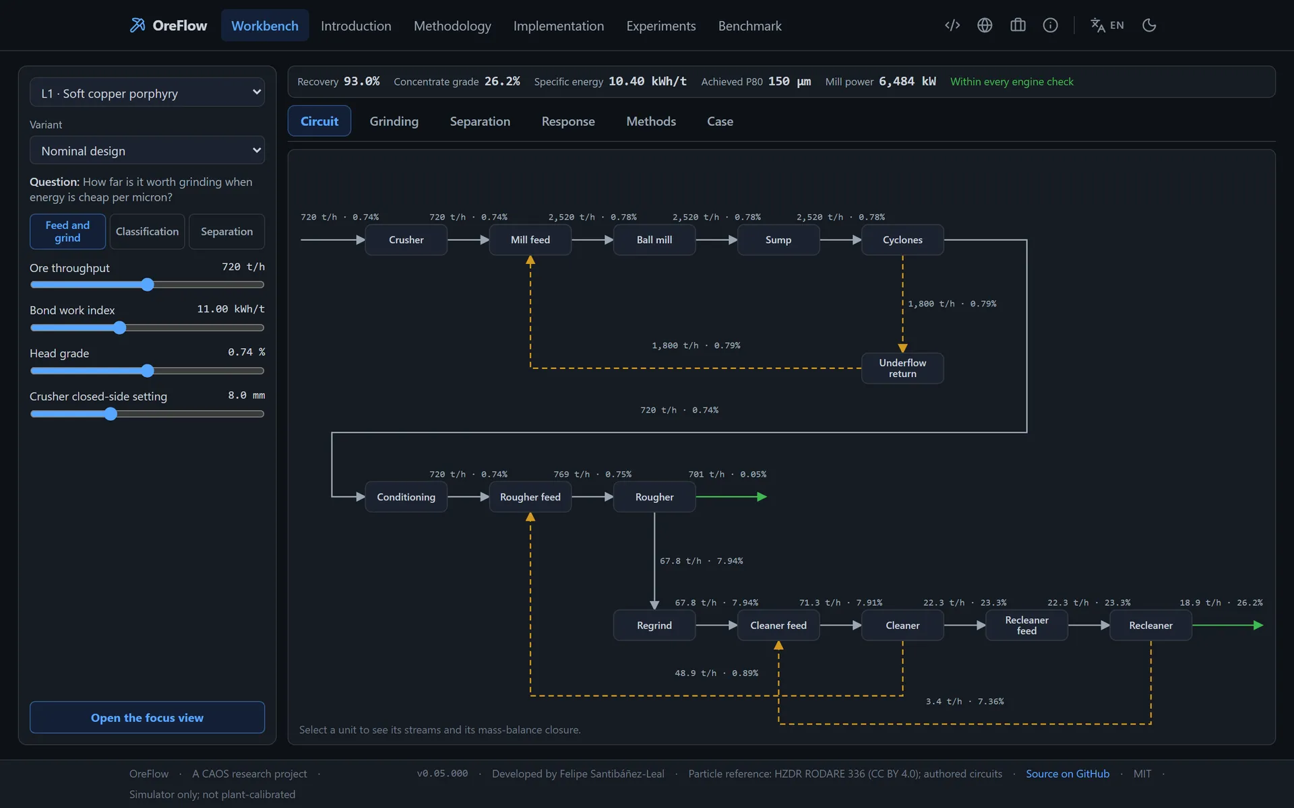Open the Methodology nav item
1294x808 pixels.
[452, 26]
